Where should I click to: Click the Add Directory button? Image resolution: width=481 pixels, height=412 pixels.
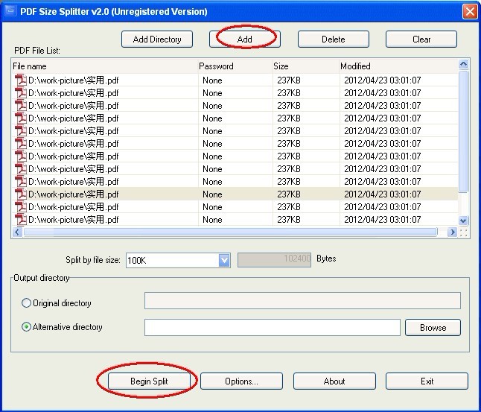pos(157,39)
